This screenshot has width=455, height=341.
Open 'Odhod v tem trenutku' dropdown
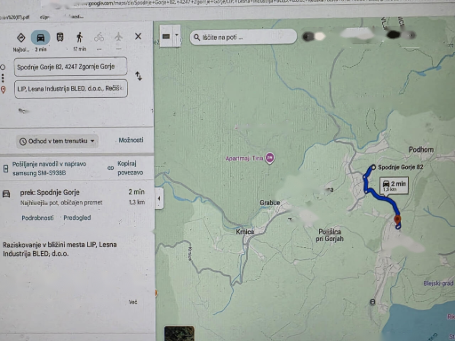(58, 141)
